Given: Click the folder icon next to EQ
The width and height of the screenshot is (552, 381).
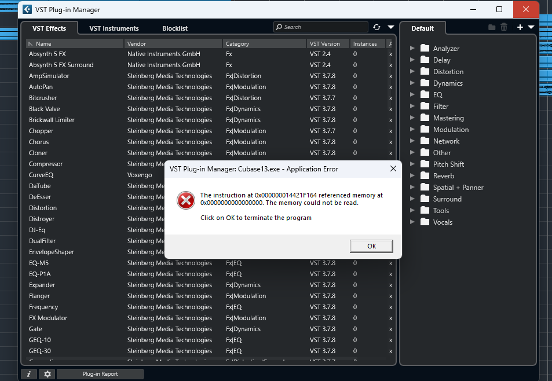Looking at the screenshot, I should click(425, 94).
